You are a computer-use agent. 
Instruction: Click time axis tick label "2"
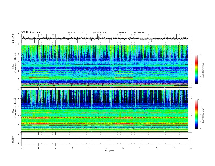[x=55, y=148]
